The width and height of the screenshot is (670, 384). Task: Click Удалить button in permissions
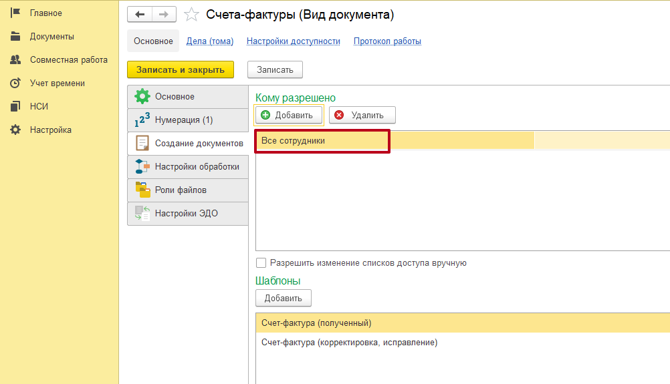pyautogui.click(x=362, y=116)
